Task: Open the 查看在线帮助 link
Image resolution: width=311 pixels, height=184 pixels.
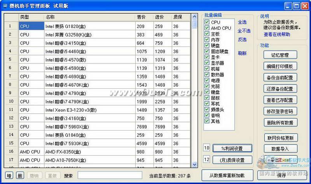Action: pos(277,34)
